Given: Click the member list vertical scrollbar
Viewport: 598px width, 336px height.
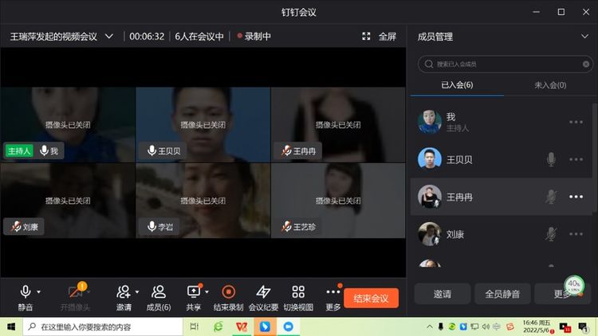Looking at the screenshot, I should point(594,158).
